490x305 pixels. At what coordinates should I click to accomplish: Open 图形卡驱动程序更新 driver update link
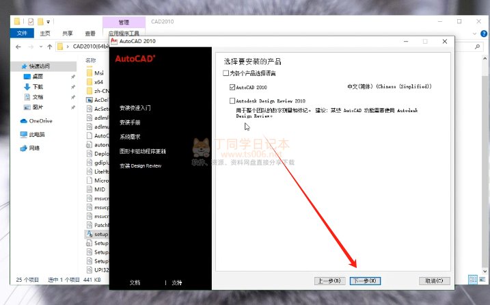tap(143, 151)
